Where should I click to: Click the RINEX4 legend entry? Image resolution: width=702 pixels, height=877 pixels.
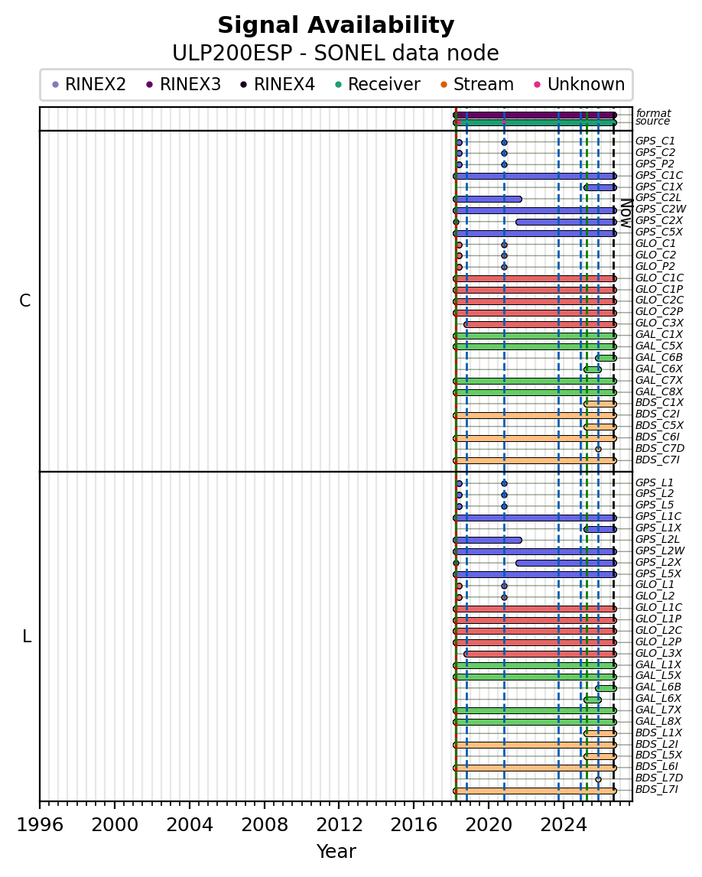[278, 84]
